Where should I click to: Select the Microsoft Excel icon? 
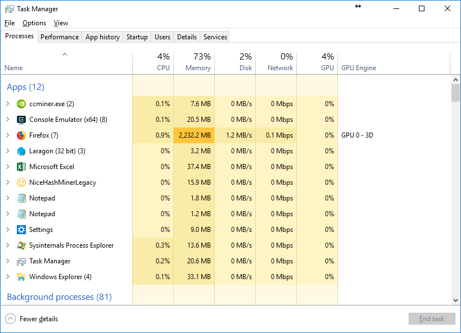pos(21,167)
